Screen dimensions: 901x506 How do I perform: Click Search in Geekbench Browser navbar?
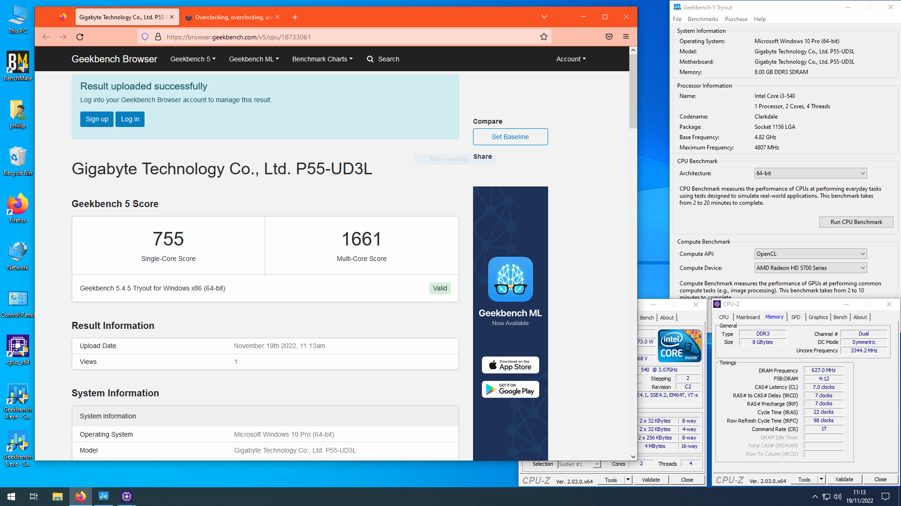point(383,59)
